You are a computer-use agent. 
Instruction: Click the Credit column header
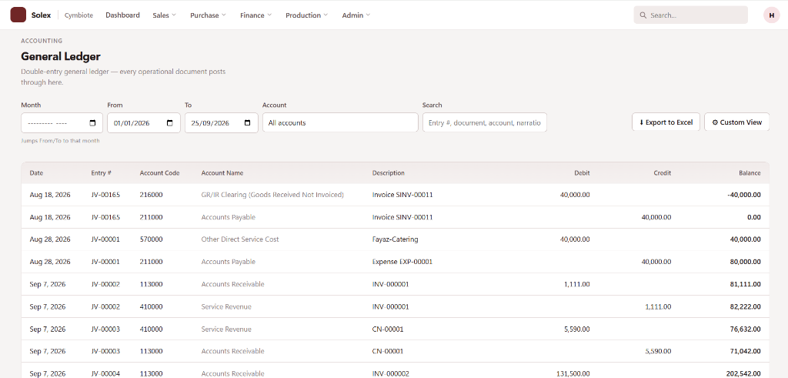coord(663,173)
